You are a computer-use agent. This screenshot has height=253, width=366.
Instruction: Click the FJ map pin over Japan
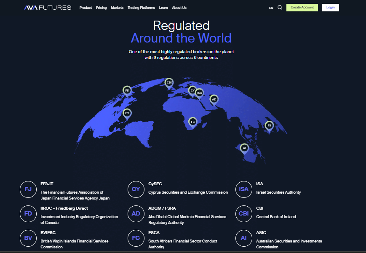pos(269,126)
